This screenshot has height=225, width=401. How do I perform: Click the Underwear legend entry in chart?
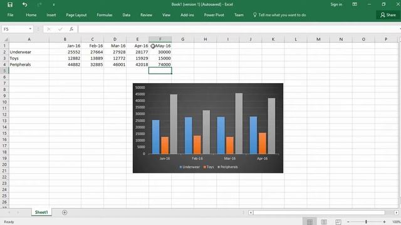(190, 167)
